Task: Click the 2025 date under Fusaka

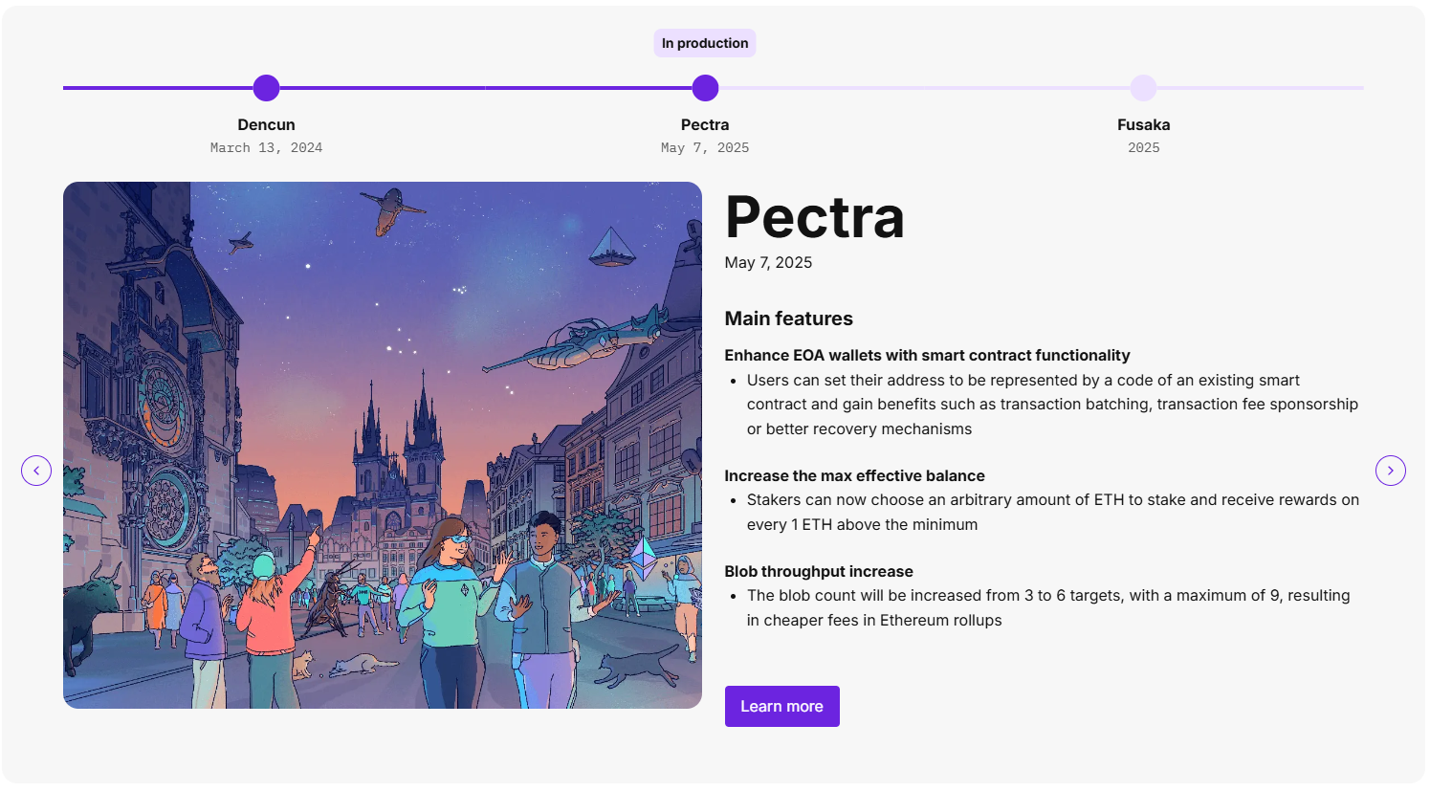Action: click(1143, 147)
